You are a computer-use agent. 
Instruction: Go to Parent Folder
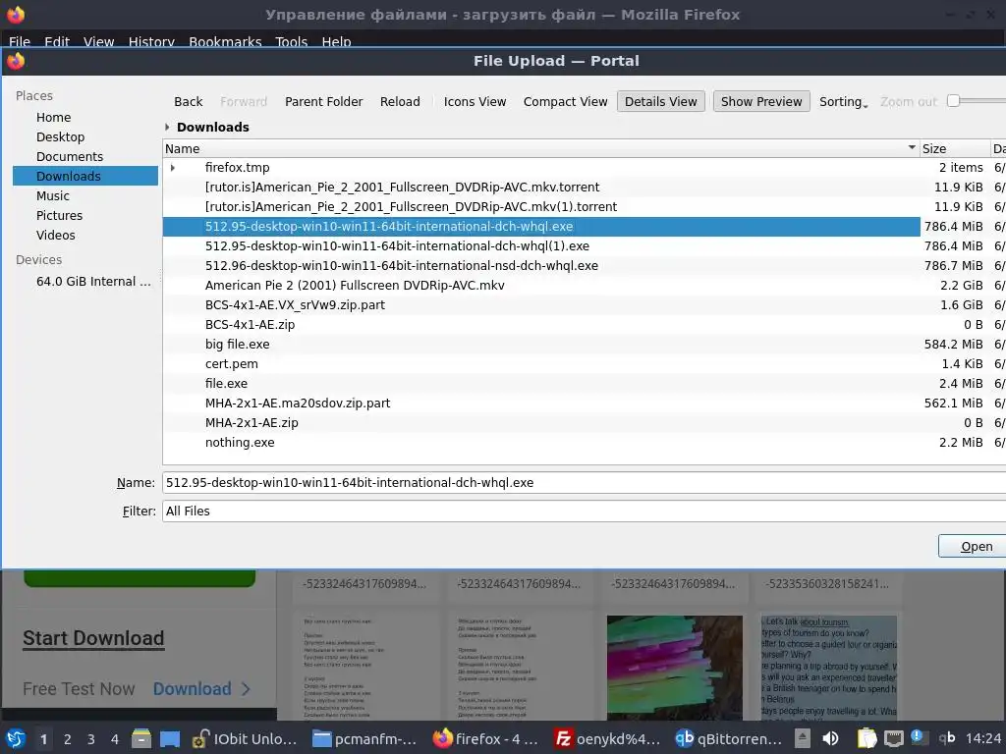[x=323, y=101]
